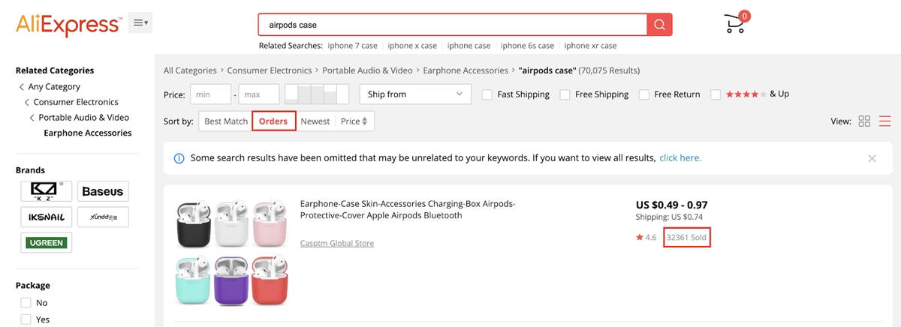Open the shopping cart icon
Viewport: 901px width, 327px height.
735,23
